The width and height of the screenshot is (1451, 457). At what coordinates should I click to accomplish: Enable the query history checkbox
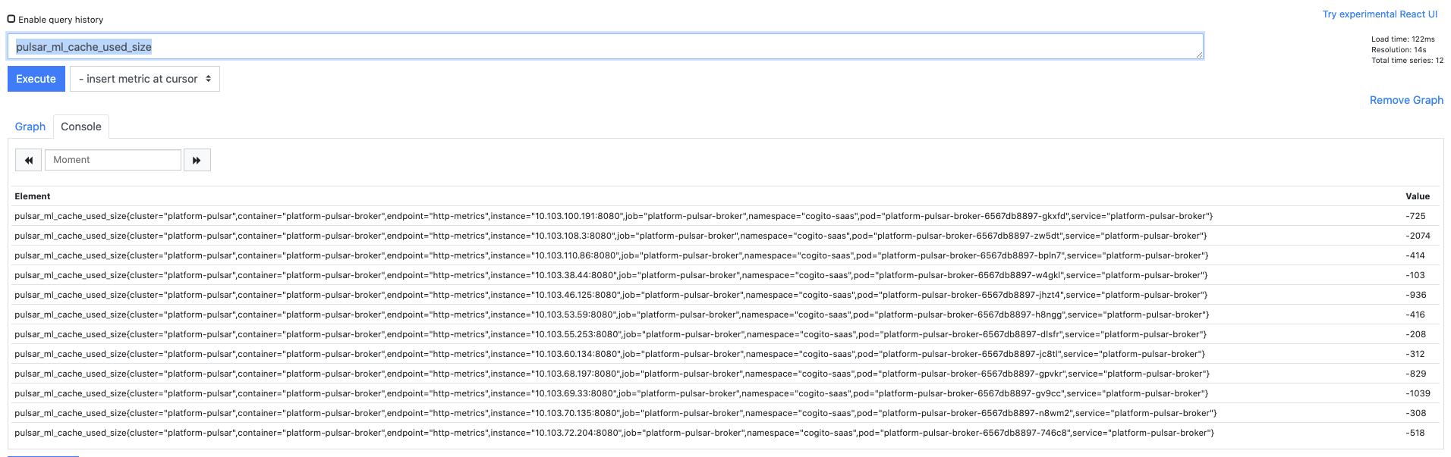pyautogui.click(x=11, y=19)
